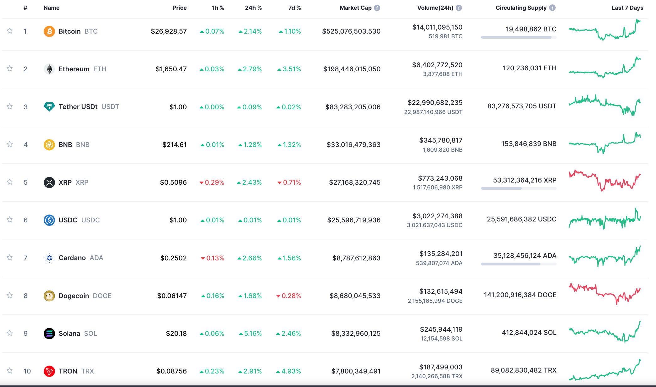The width and height of the screenshot is (656, 387).
Task: Click the Tether USDt logo icon
Action: click(x=49, y=107)
